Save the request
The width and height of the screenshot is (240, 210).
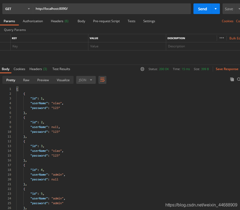point(229,9)
